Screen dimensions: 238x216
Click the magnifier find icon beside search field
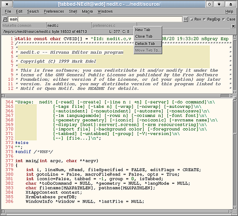click(5, 19)
